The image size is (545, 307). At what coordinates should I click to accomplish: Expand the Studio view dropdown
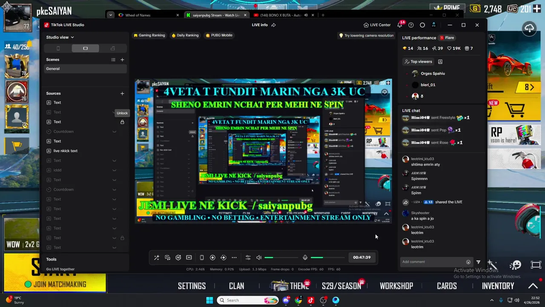point(60,38)
